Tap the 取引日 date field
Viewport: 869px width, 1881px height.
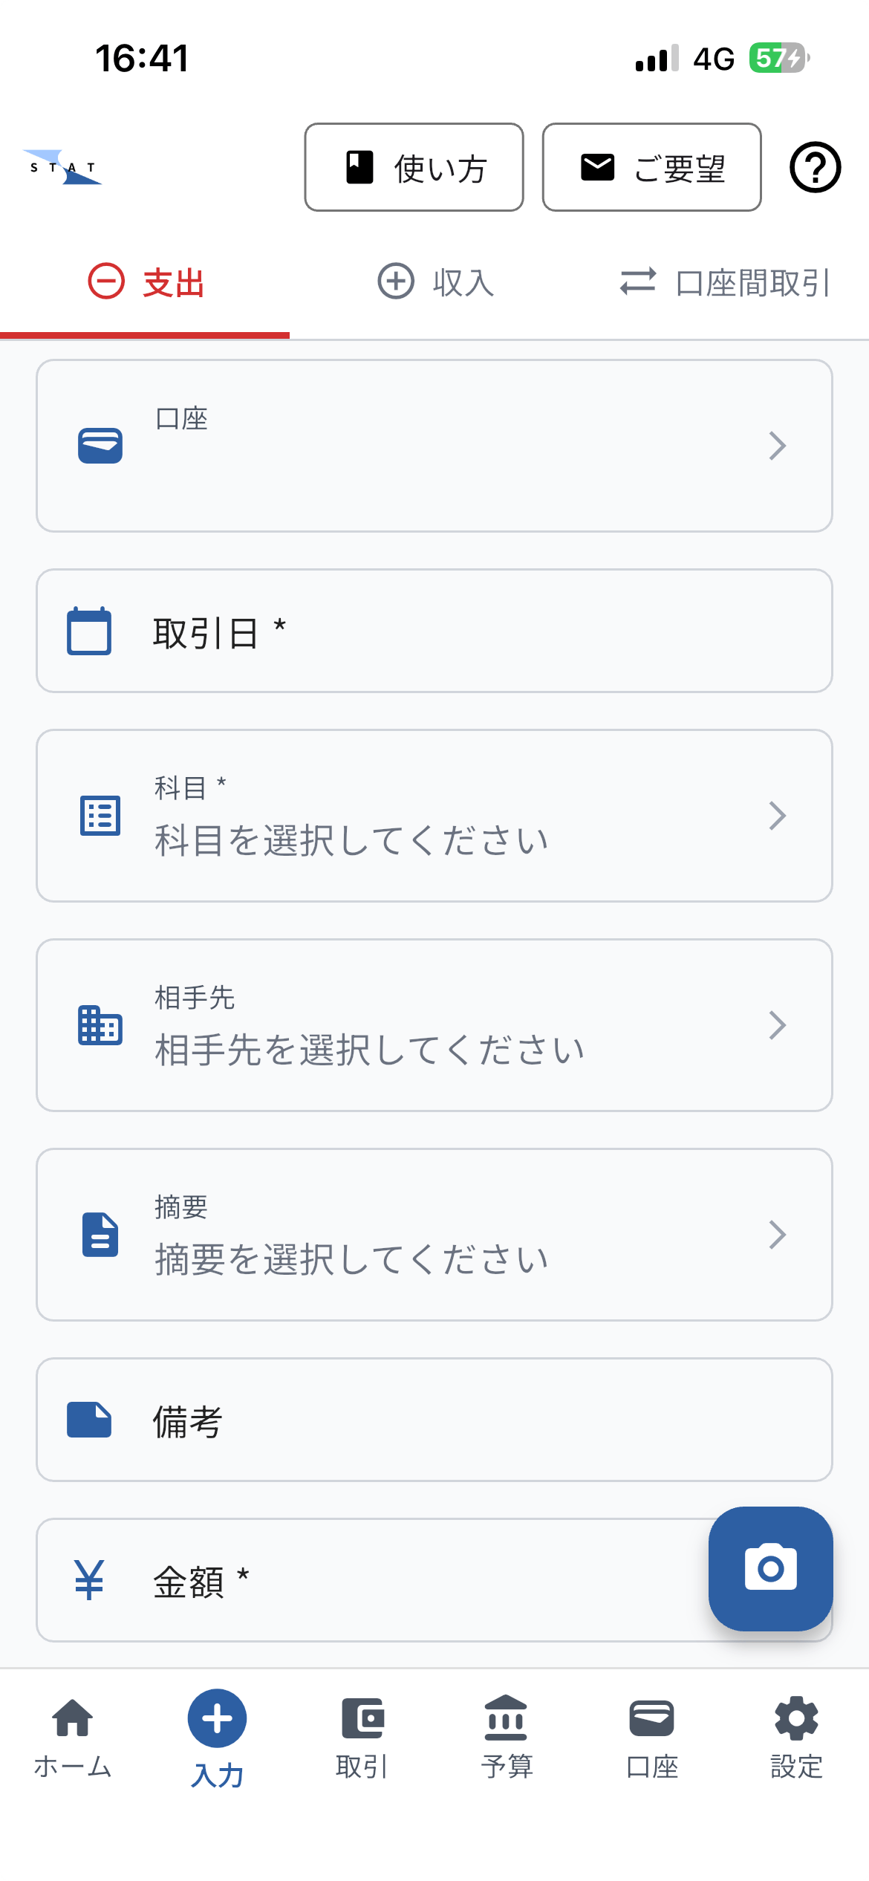click(x=434, y=631)
